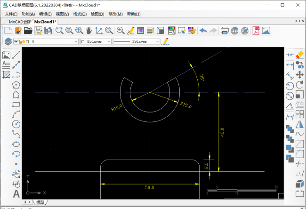Click the 40,0 vertical dimension text
This screenshot has height=209, width=306.
pos(222,132)
